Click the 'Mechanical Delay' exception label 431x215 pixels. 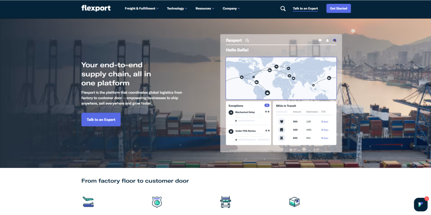click(x=245, y=112)
